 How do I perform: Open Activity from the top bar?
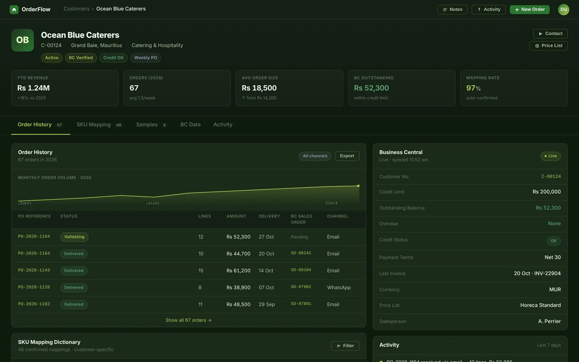point(489,9)
